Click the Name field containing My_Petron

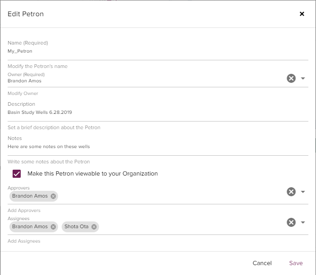click(x=135, y=51)
